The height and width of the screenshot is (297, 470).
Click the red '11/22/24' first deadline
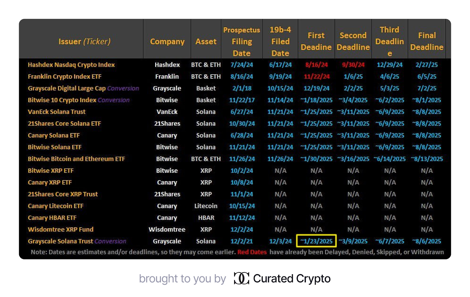[x=316, y=76]
